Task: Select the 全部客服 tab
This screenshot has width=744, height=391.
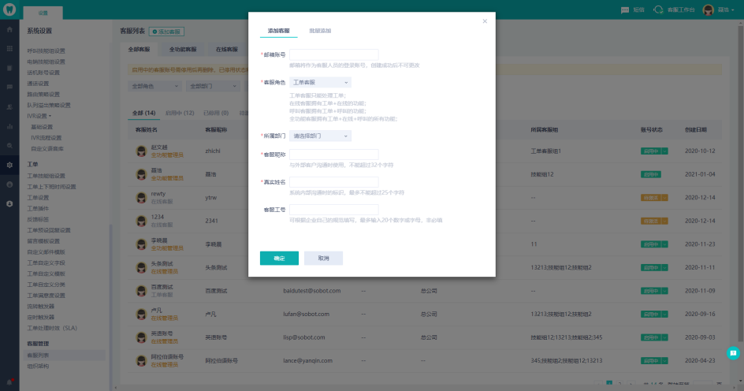Action: tap(139, 50)
